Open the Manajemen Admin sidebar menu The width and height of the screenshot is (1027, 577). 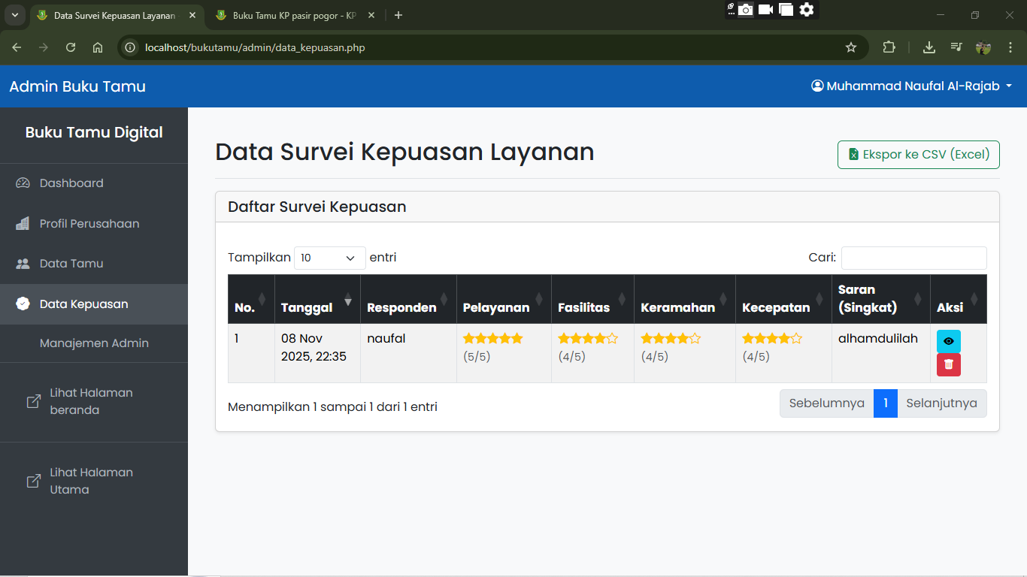[x=94, y=343]
